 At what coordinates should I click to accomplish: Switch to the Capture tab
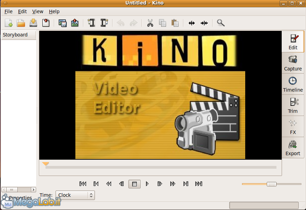tap(293, 63)
